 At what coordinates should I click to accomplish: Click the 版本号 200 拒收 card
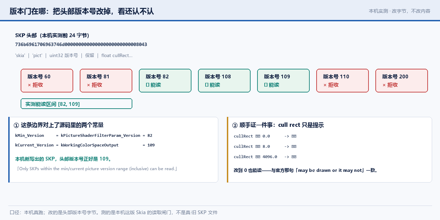[x=401, y=81]
